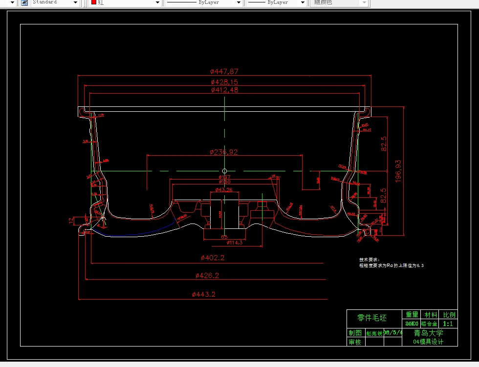The height and width of the screenshot is (367, 479).
Task: Select the 12 dimension at left flange
Action: 71,220
